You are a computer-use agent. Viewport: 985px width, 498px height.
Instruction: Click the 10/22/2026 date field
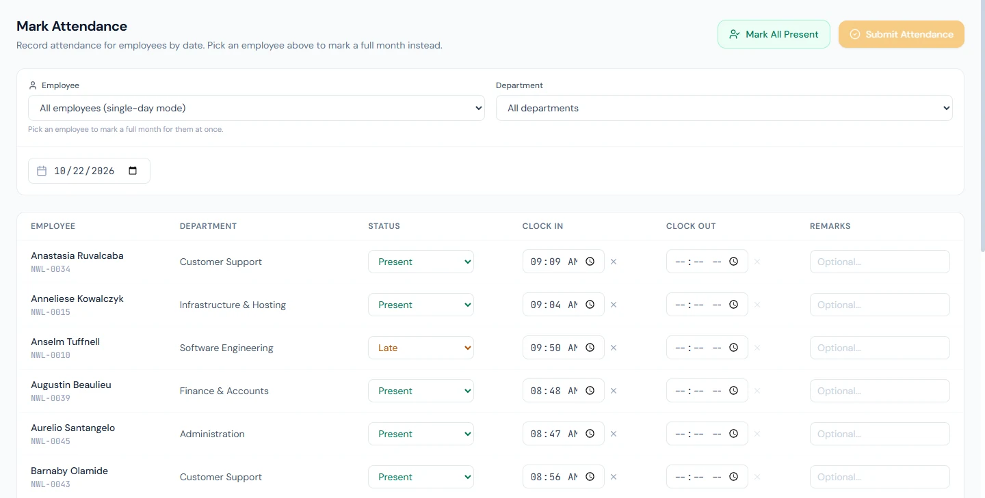(89, 171)
